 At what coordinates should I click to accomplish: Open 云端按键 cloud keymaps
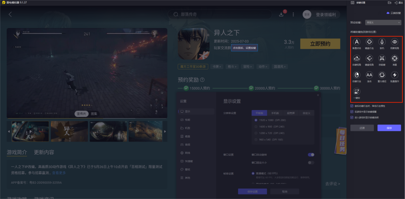click(393, 13)
